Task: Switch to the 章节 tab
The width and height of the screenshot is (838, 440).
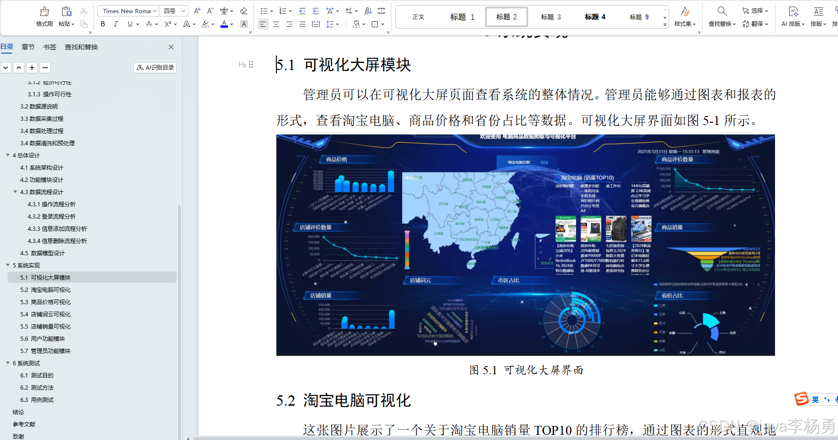Action: [28, 47]
